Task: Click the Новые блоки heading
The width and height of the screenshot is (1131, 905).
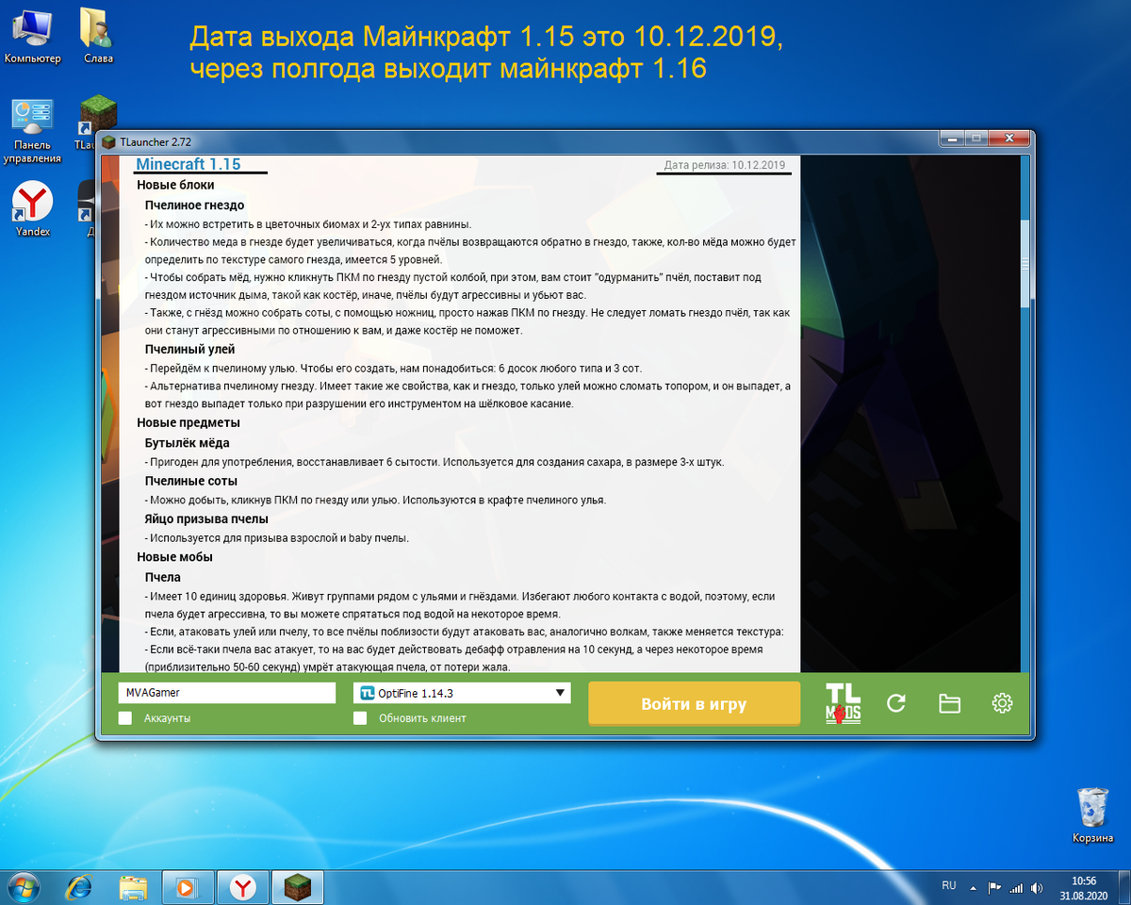Action: point(175,185)
